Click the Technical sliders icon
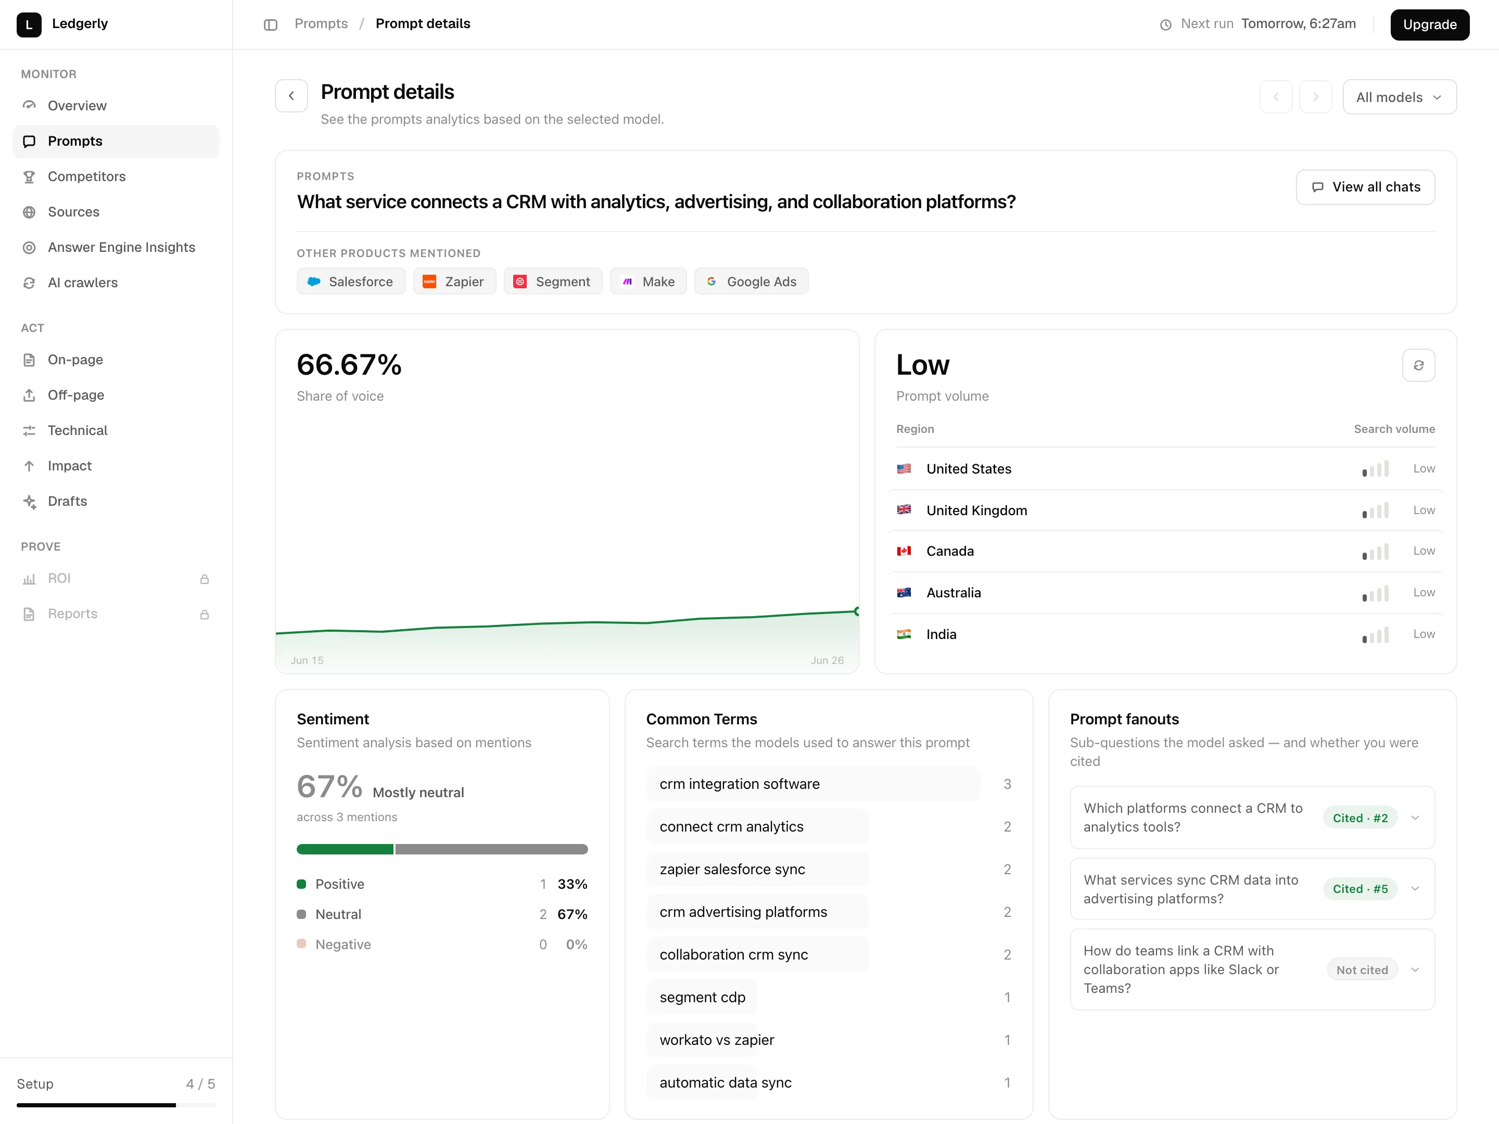 29,430
